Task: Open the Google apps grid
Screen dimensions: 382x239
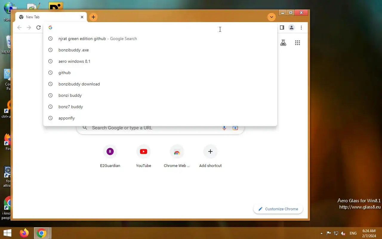Action: pos(298,43)
